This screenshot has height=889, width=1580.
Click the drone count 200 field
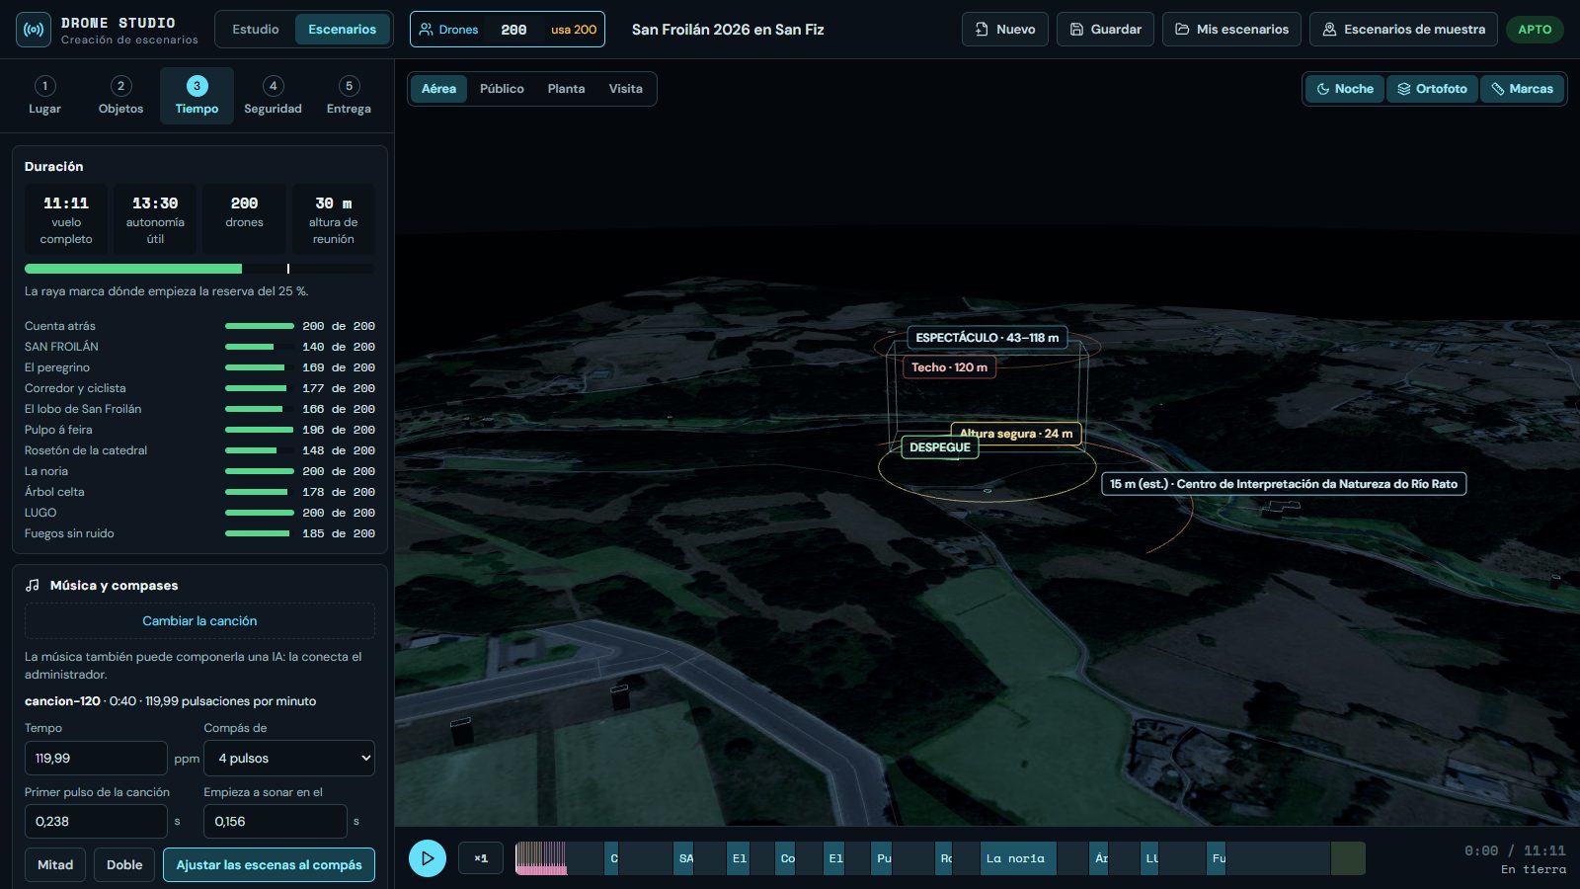[513, 30]
